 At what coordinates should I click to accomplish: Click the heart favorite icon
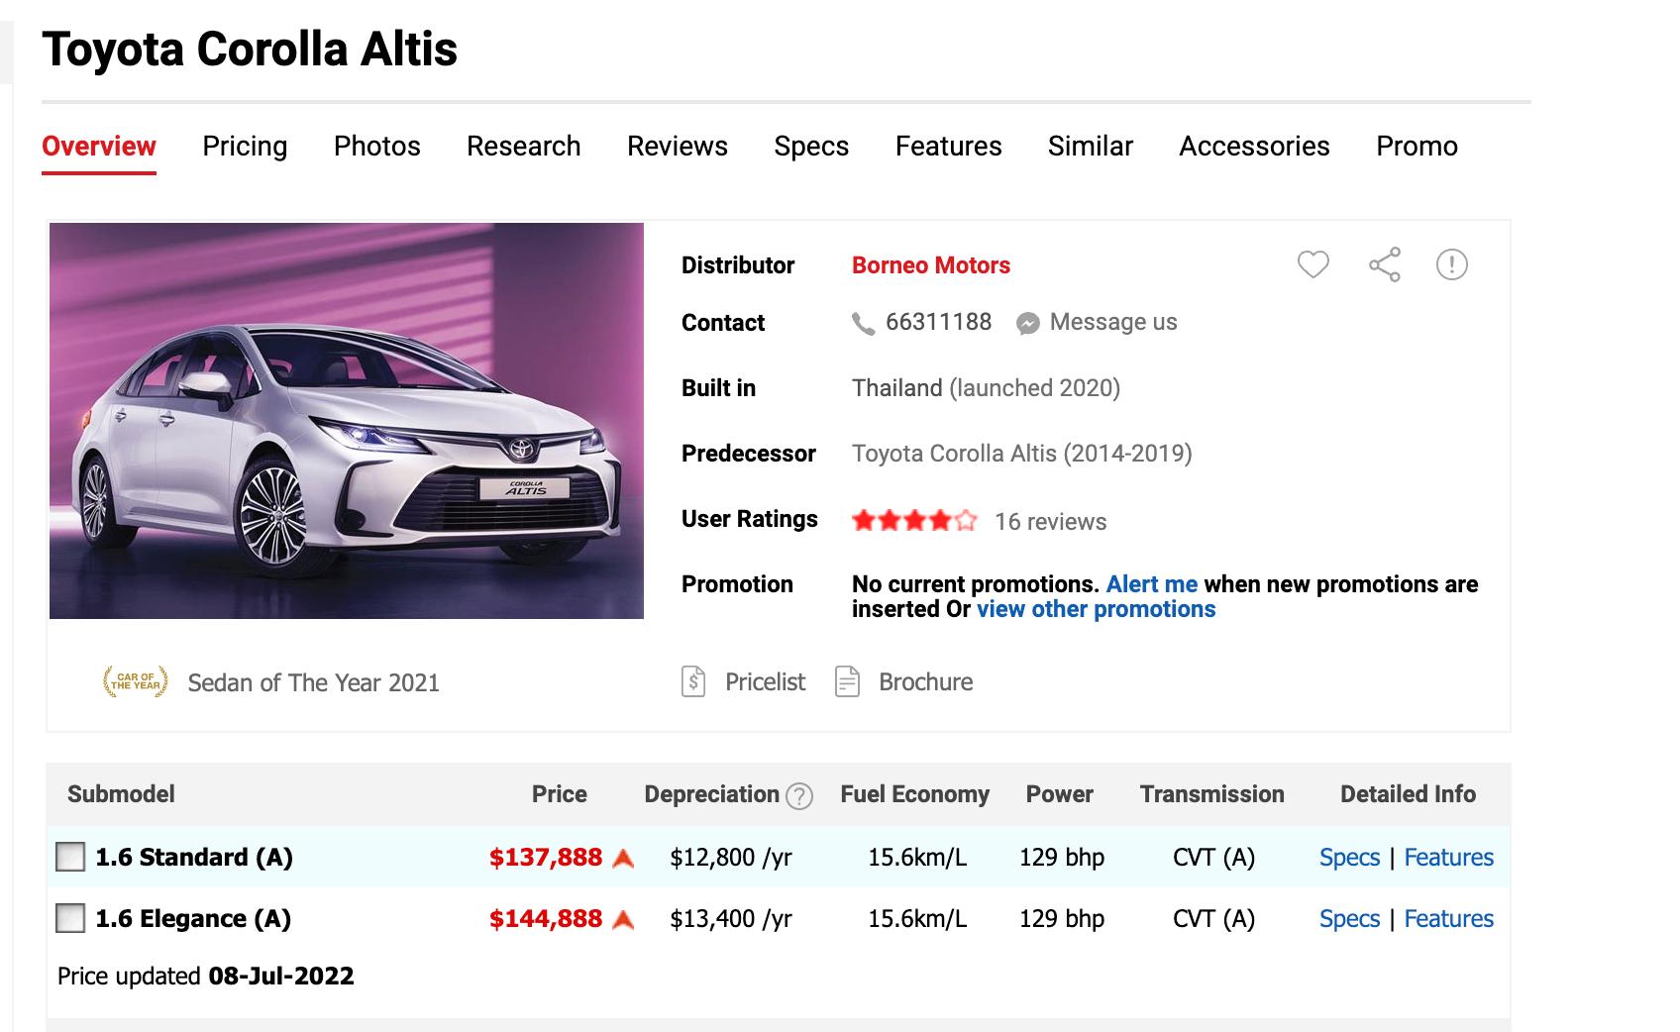(x=1312, y=264)
